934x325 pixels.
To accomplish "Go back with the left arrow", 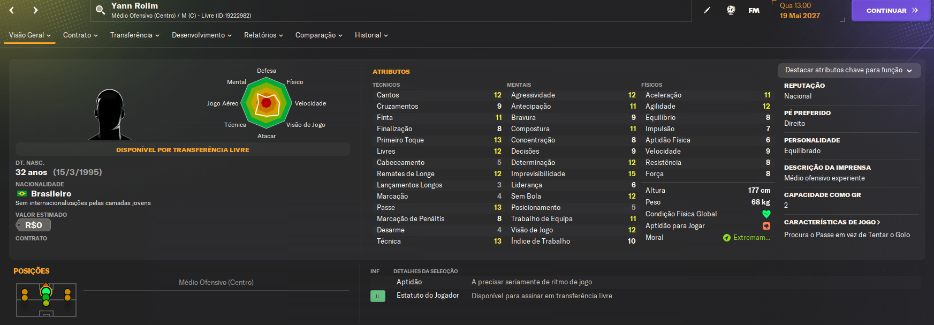I will coord(12,10).
